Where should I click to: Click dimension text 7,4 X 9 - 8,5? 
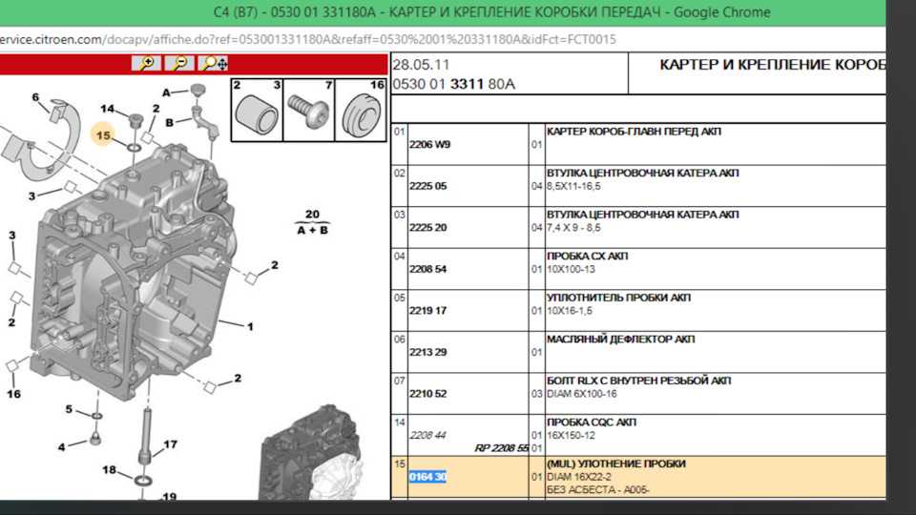tap(573, 227)
